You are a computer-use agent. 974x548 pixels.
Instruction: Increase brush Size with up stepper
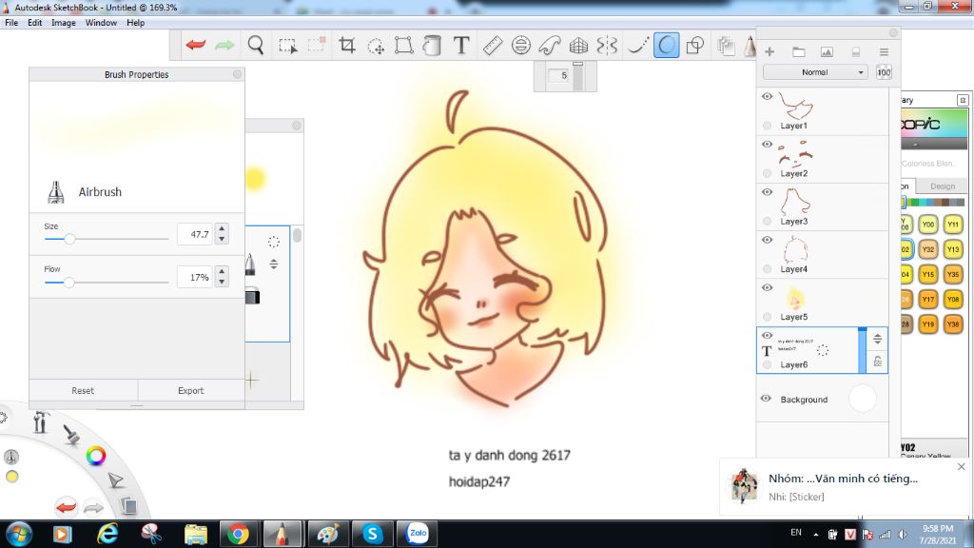(x=222, y=229)
